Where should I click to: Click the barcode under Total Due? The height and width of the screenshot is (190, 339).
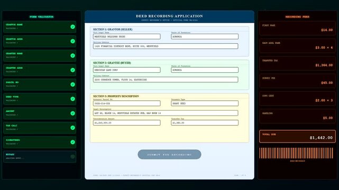coord(296,153)
